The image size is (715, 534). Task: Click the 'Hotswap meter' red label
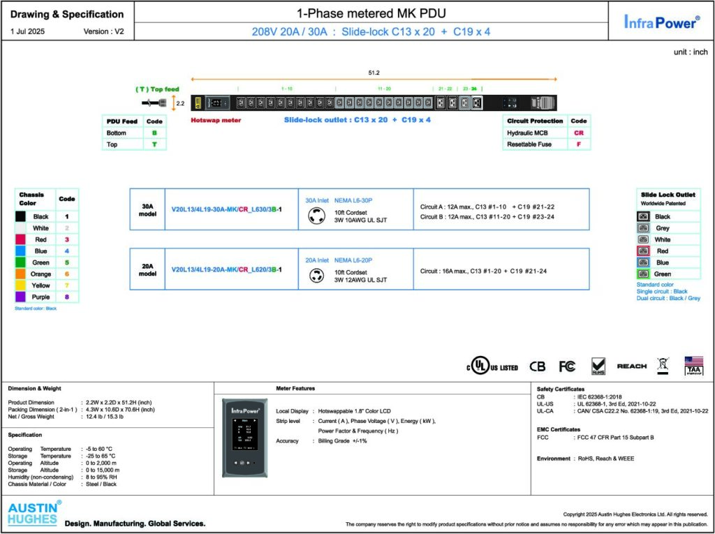coord(216,120)
